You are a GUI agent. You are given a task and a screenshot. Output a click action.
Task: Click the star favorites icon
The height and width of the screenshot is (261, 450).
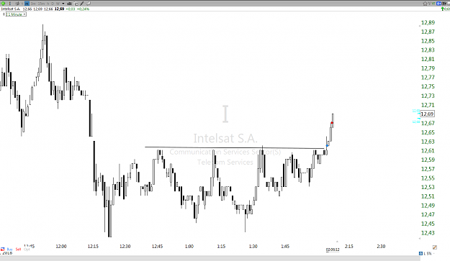pyautogui.click(x=425, y=4)
